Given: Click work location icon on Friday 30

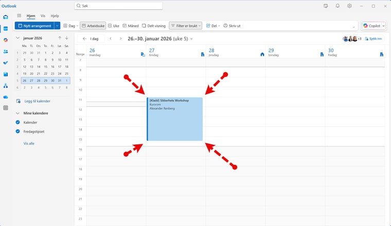Looking at the screenshot, I should (382, 54).
